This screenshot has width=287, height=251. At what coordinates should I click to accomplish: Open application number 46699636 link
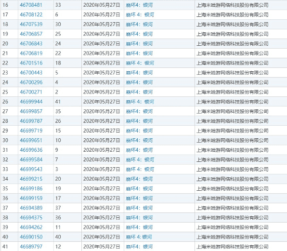31,150
